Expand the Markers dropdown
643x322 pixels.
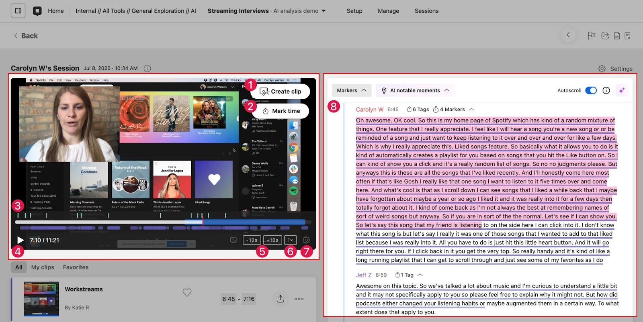351,90
